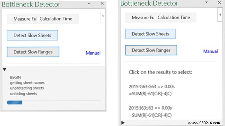Click the left pane's Bottleneck Detector title
This screenshot has width=225, height=126.
click(31, 4)
